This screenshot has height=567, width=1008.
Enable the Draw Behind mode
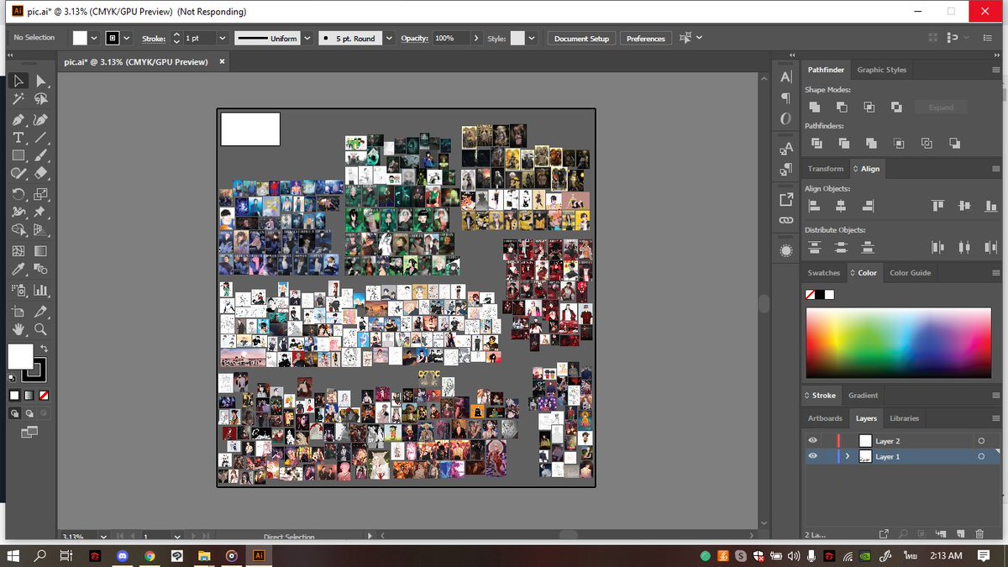pyautogui.click(x=29, y=413)
